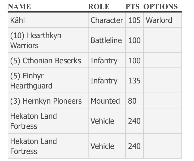
Task: Click the OPTIONS column header
Action: point(161,7)
